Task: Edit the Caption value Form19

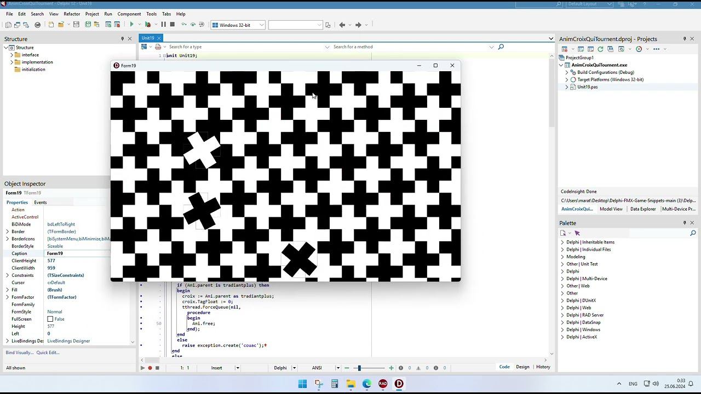Action: [78, 253]
